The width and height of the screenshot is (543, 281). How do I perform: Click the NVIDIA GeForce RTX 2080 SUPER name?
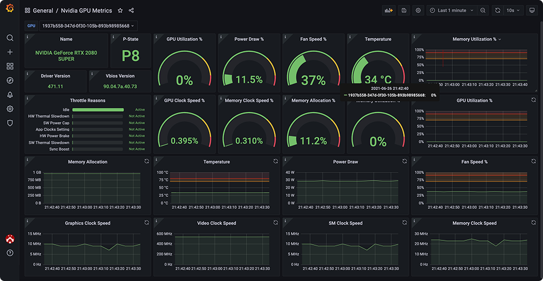tap(66, 56)
